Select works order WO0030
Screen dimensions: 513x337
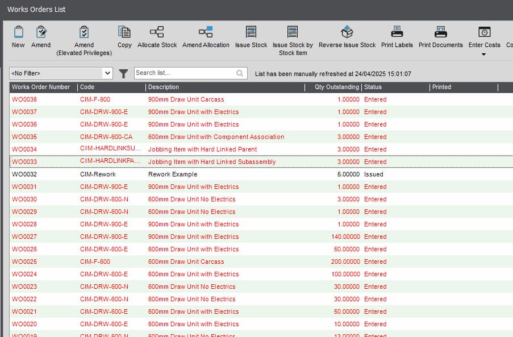[24, 199]
